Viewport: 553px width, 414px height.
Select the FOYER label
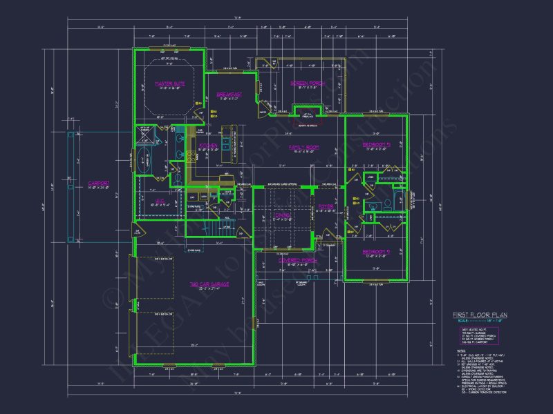coord(326,206)
